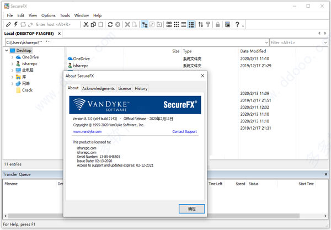Close the Transfer Queue panel
Image resolution: width=331 pixels, height=230 pixels.
click(325, 174)
